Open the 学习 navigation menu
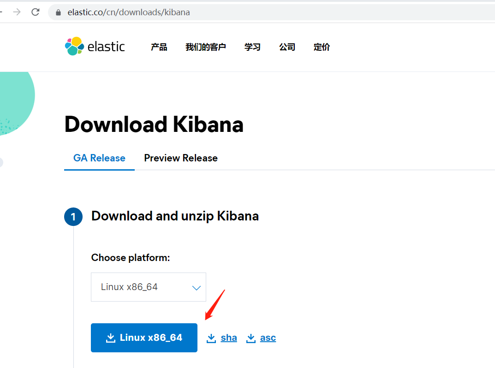This screenshot has width=495, height=368. click(252, 47)
